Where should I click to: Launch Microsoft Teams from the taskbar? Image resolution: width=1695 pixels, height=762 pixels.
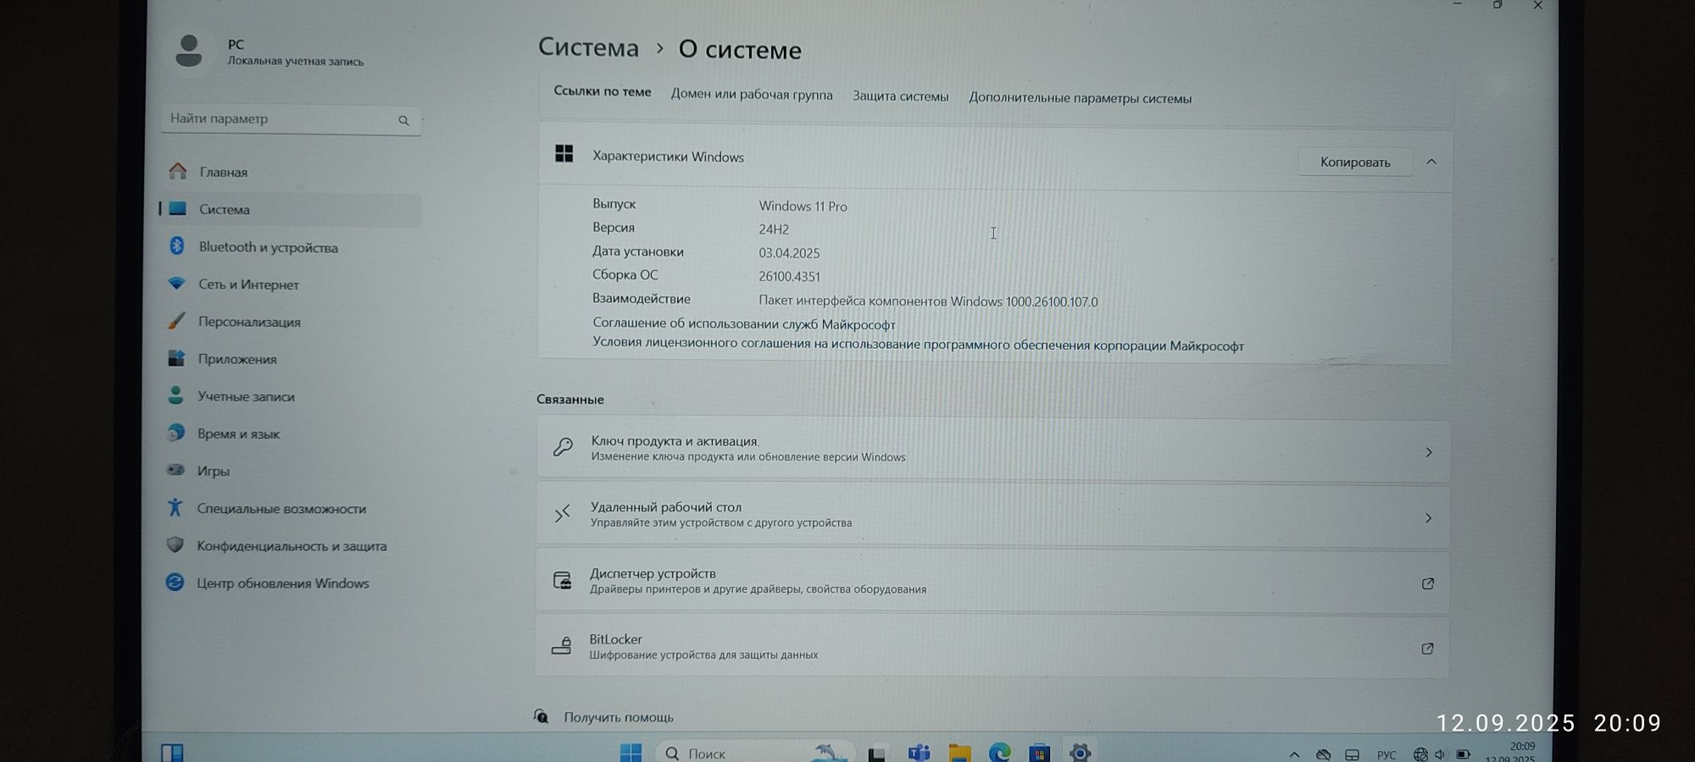pyautogui.click(x=919, y=753)
